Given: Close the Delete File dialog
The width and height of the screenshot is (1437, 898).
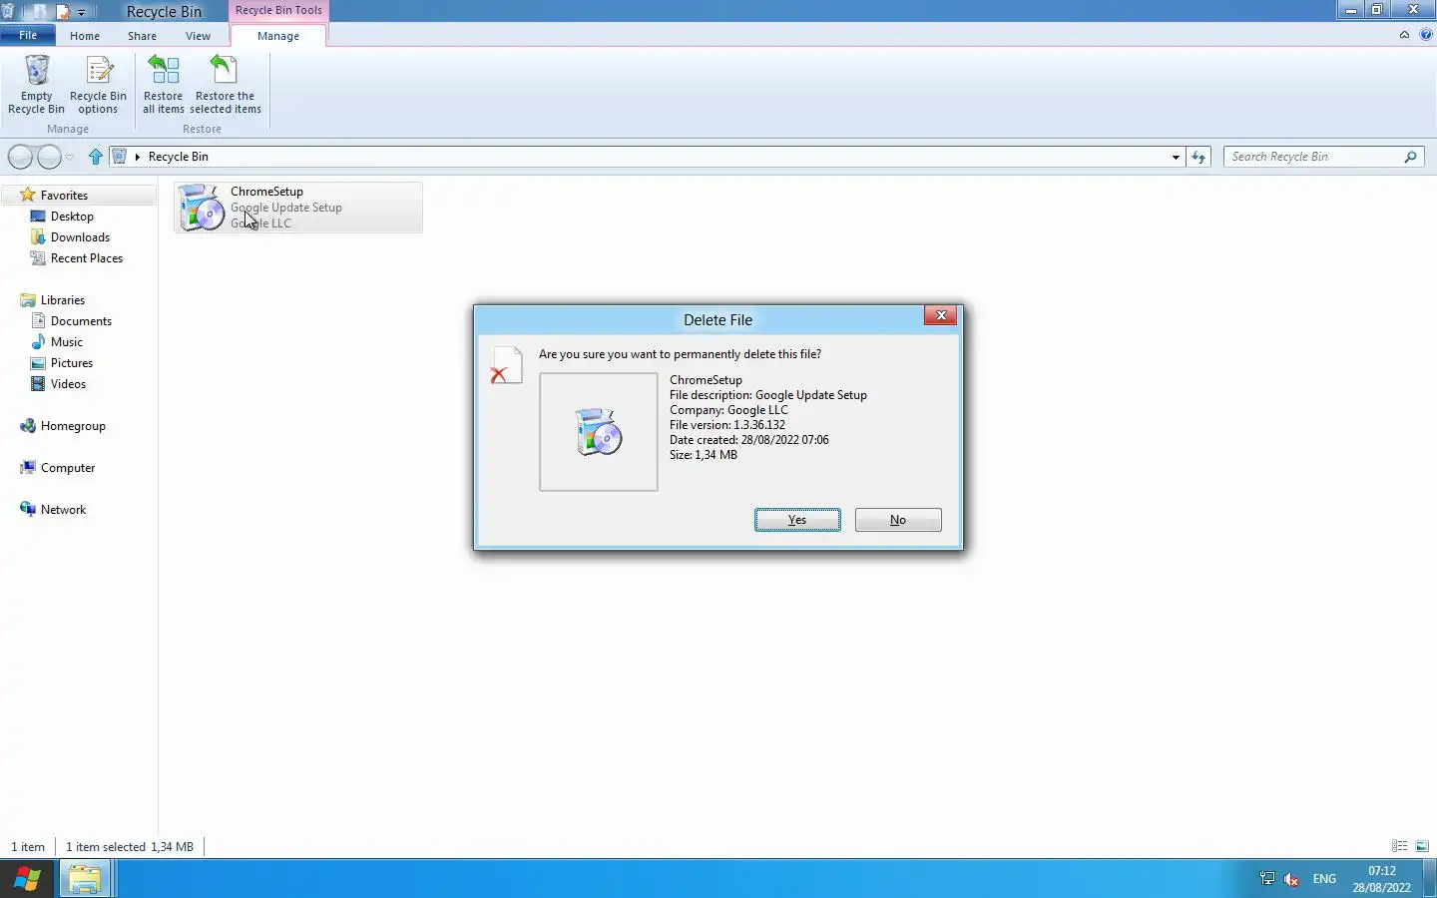Looking at the screenshot, I should coord(940,315).
